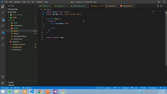Open Run and Debug view
This screenshot has height=94, width=167.
[3, 26]
